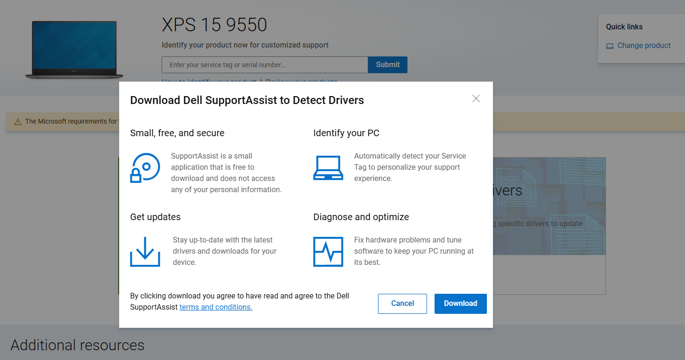Click the 'Additional resources' section heading
Image resolution: width=685 pixels, height=360 pixels.
point(77,345)
